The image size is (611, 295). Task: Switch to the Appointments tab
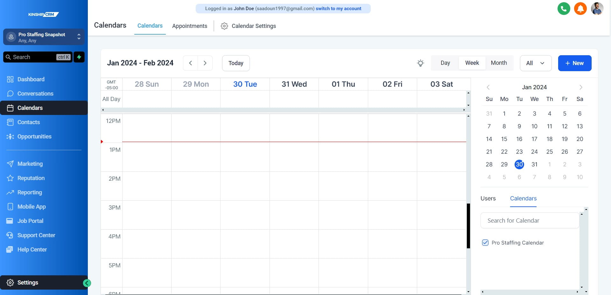pyautogui.click(x=189, y=26)
